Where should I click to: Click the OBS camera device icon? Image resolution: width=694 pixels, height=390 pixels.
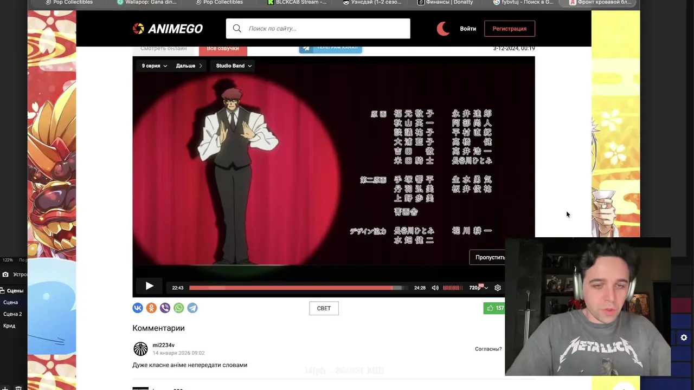pyautogui.click(x=5, y=275)
